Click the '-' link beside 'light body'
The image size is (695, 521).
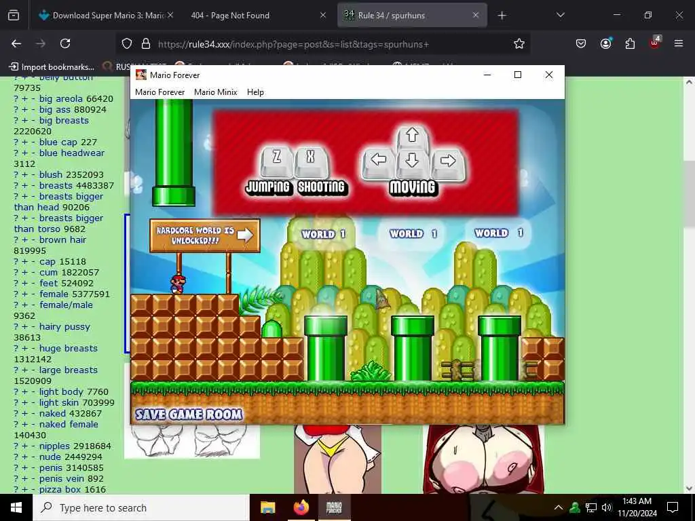coord(33,392)
